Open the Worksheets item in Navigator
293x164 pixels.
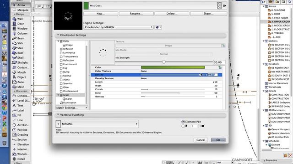click(x=273, y=87)
